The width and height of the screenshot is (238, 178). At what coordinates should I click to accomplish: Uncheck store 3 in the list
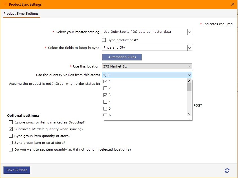click(105, 95)
